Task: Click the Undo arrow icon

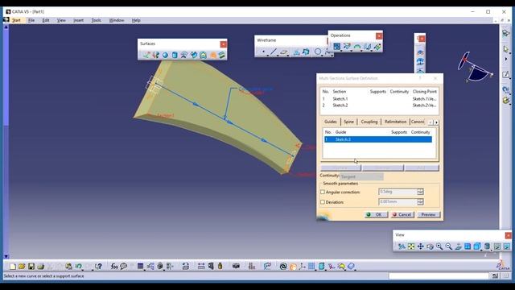Action: click(x=78, y=267)
